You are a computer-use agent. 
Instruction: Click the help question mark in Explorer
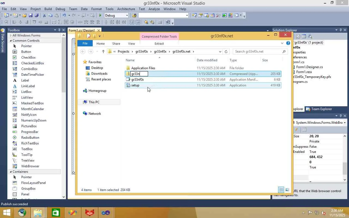(288, 43)
